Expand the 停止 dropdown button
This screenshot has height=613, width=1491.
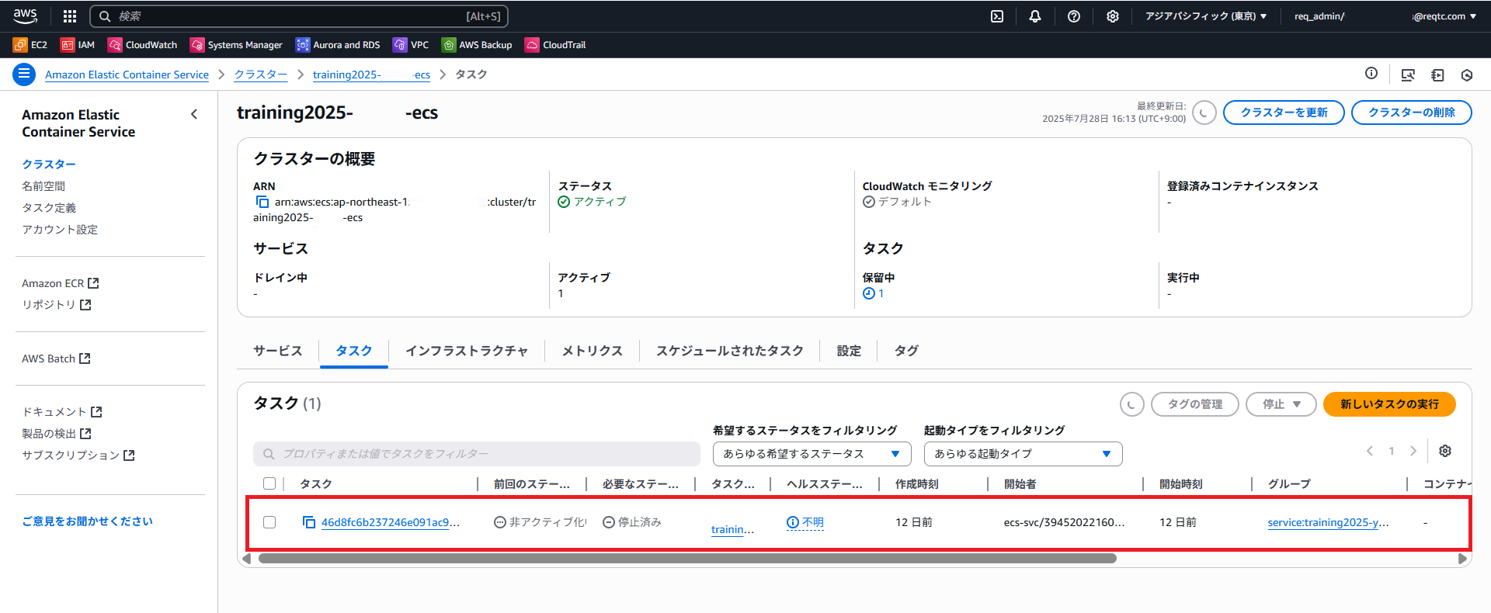pos(1281,404)
